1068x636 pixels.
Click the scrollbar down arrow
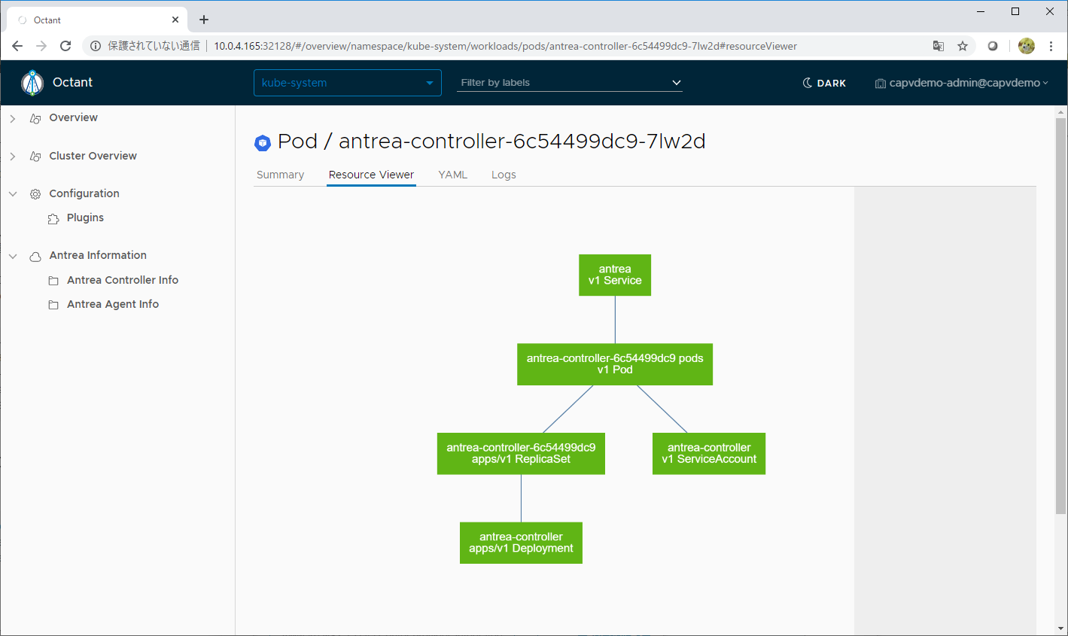(x=1060, y=628)
